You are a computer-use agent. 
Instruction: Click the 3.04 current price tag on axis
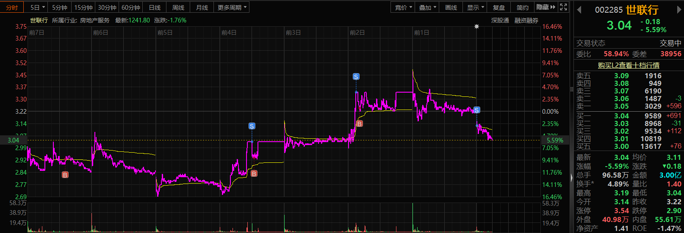pos(14,140)
